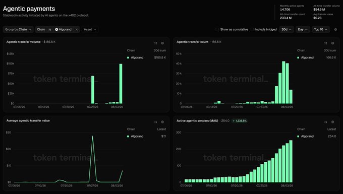343x194 pixels.
Task: Expand the Agentic transfer count chart fullscreen
Action: (x=326, y=43)
